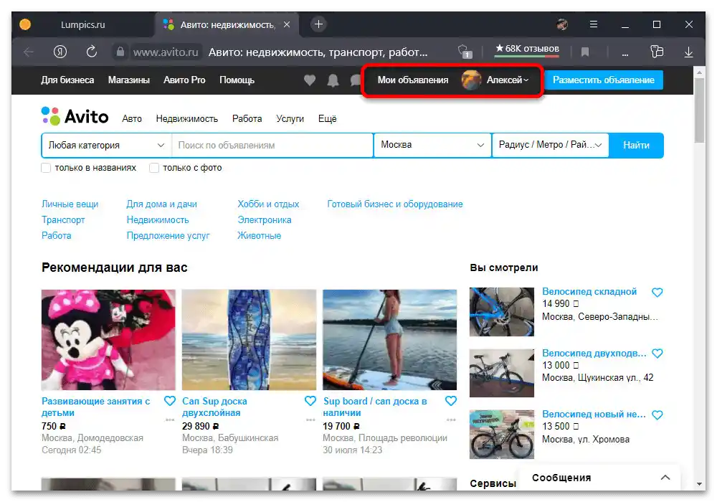The width and height of the screenshot is (717, 502).
Task: Open Велосипед двухподв... listing title
Action: [x=594, y=354]
